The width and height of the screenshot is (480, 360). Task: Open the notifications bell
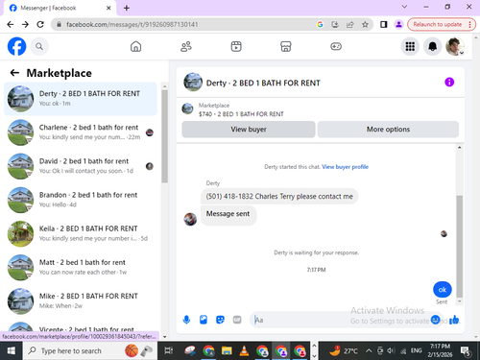click(432, 47)
